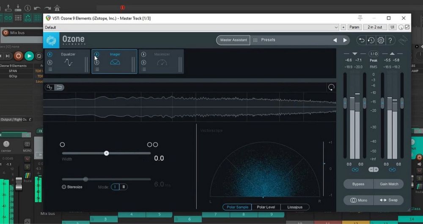Image resolution: width=423 pixels, height=224 pixels.
Task: Click the stereo double-circle above Width slider
Action: (x=152, y=145)
